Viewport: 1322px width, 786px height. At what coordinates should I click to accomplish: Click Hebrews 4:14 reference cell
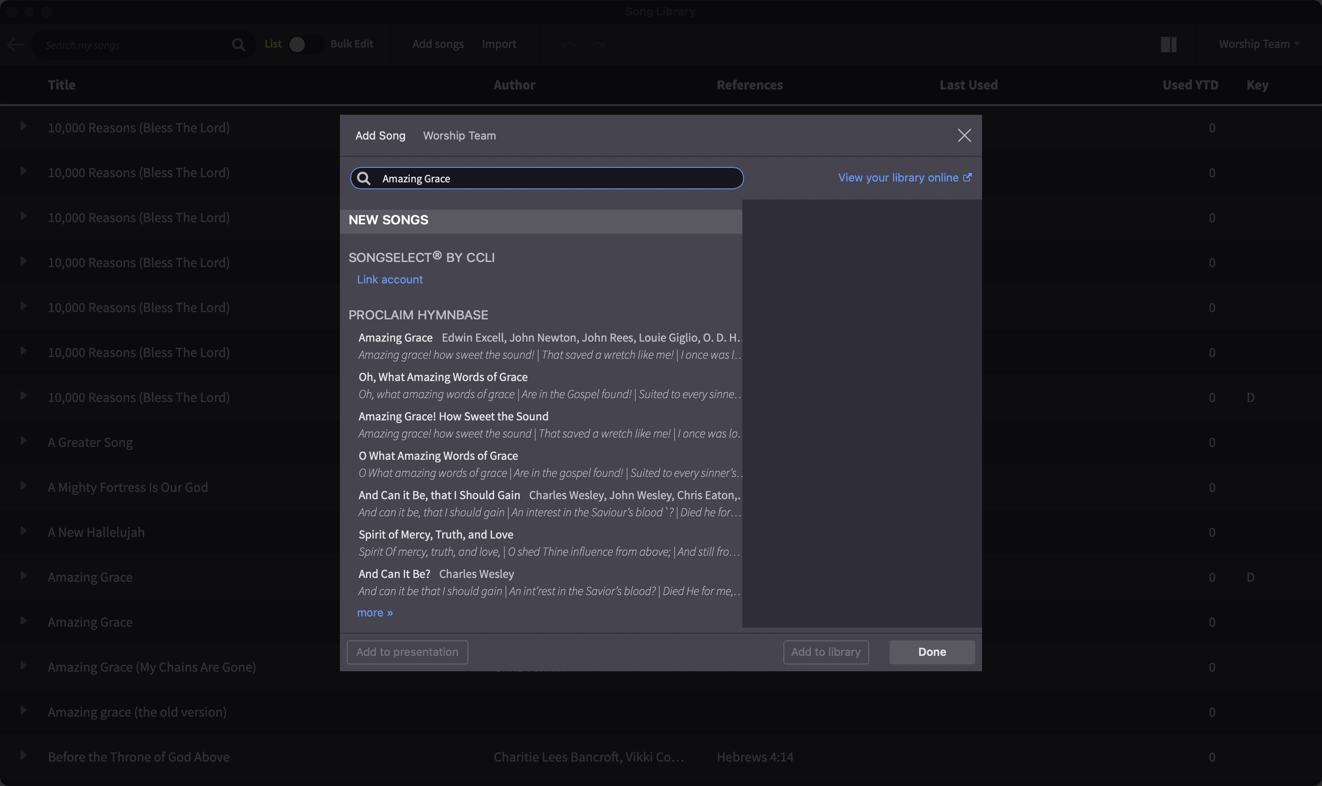click(755, 757)
